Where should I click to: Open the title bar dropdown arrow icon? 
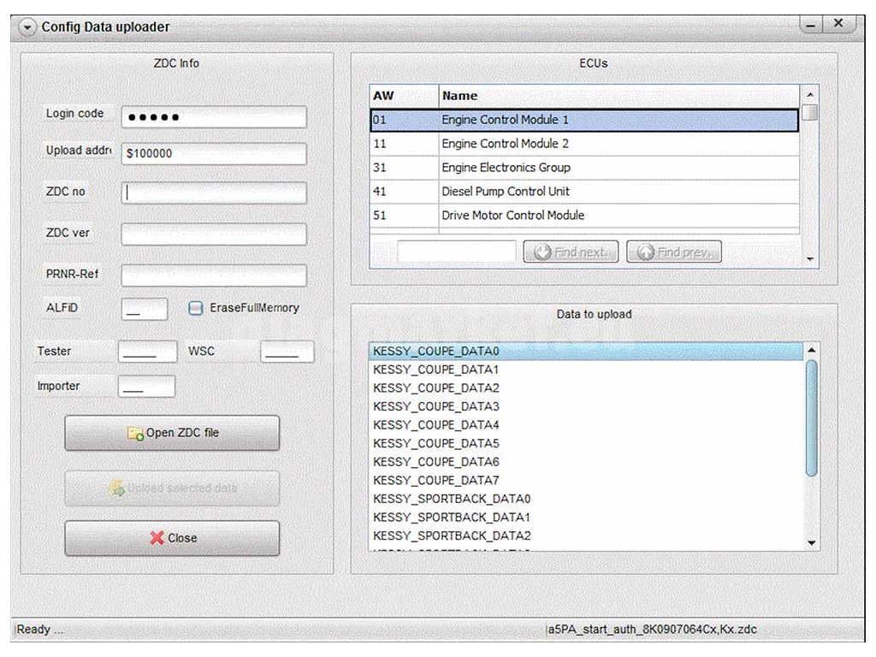27,27
